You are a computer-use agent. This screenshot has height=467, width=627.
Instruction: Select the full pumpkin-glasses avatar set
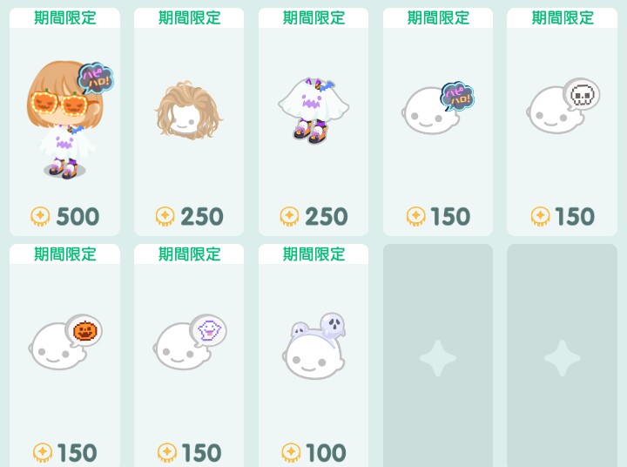click(x=64, y=120)
